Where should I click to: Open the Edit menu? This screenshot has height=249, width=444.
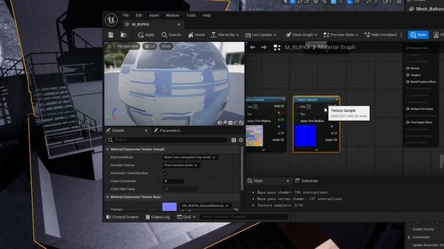click(139, 15)
